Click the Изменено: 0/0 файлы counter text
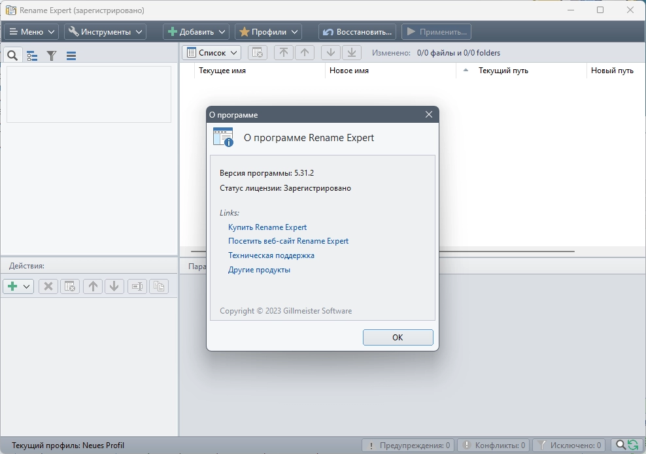 (x=436, y=53)
